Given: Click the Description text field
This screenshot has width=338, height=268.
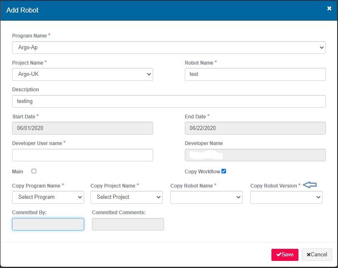Looking at the screenshot, I should click(x=169, y=101).
